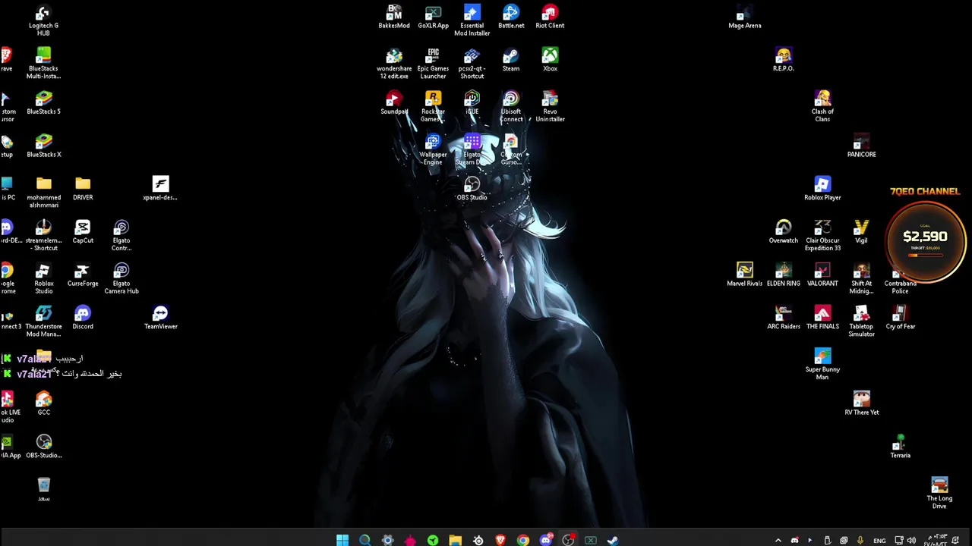Select the Essential Mod Installer icon

pyautogui.click(x=472, y=20)
